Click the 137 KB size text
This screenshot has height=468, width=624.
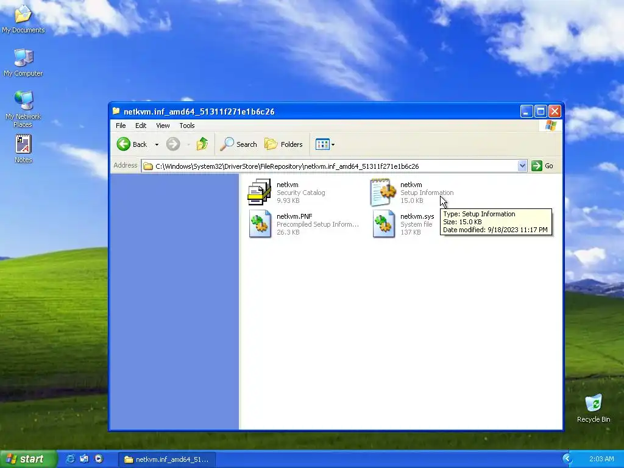tap(410, 232)
